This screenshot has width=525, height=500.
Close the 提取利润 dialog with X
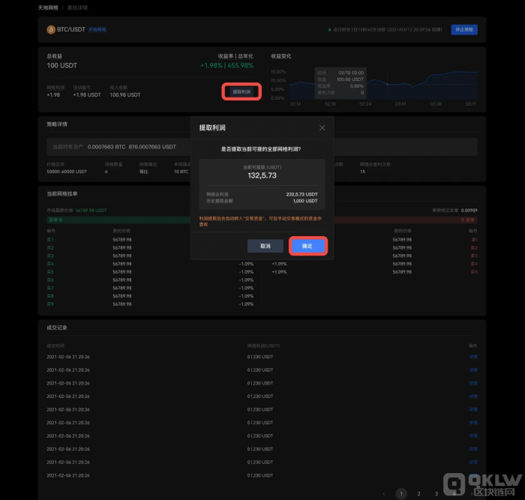tap(322, 128)
